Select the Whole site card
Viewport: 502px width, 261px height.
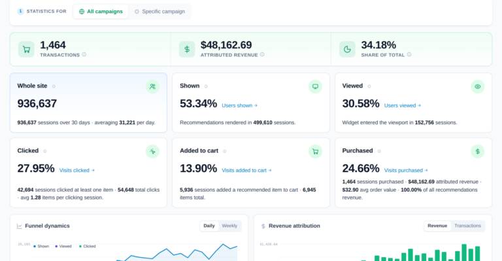(x=88, y=103)
